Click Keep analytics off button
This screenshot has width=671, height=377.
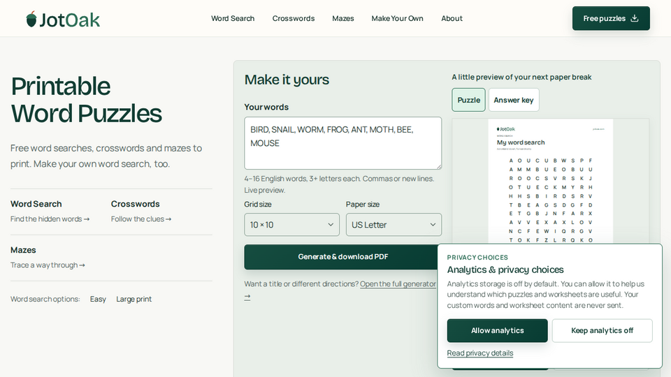(602, 330)
